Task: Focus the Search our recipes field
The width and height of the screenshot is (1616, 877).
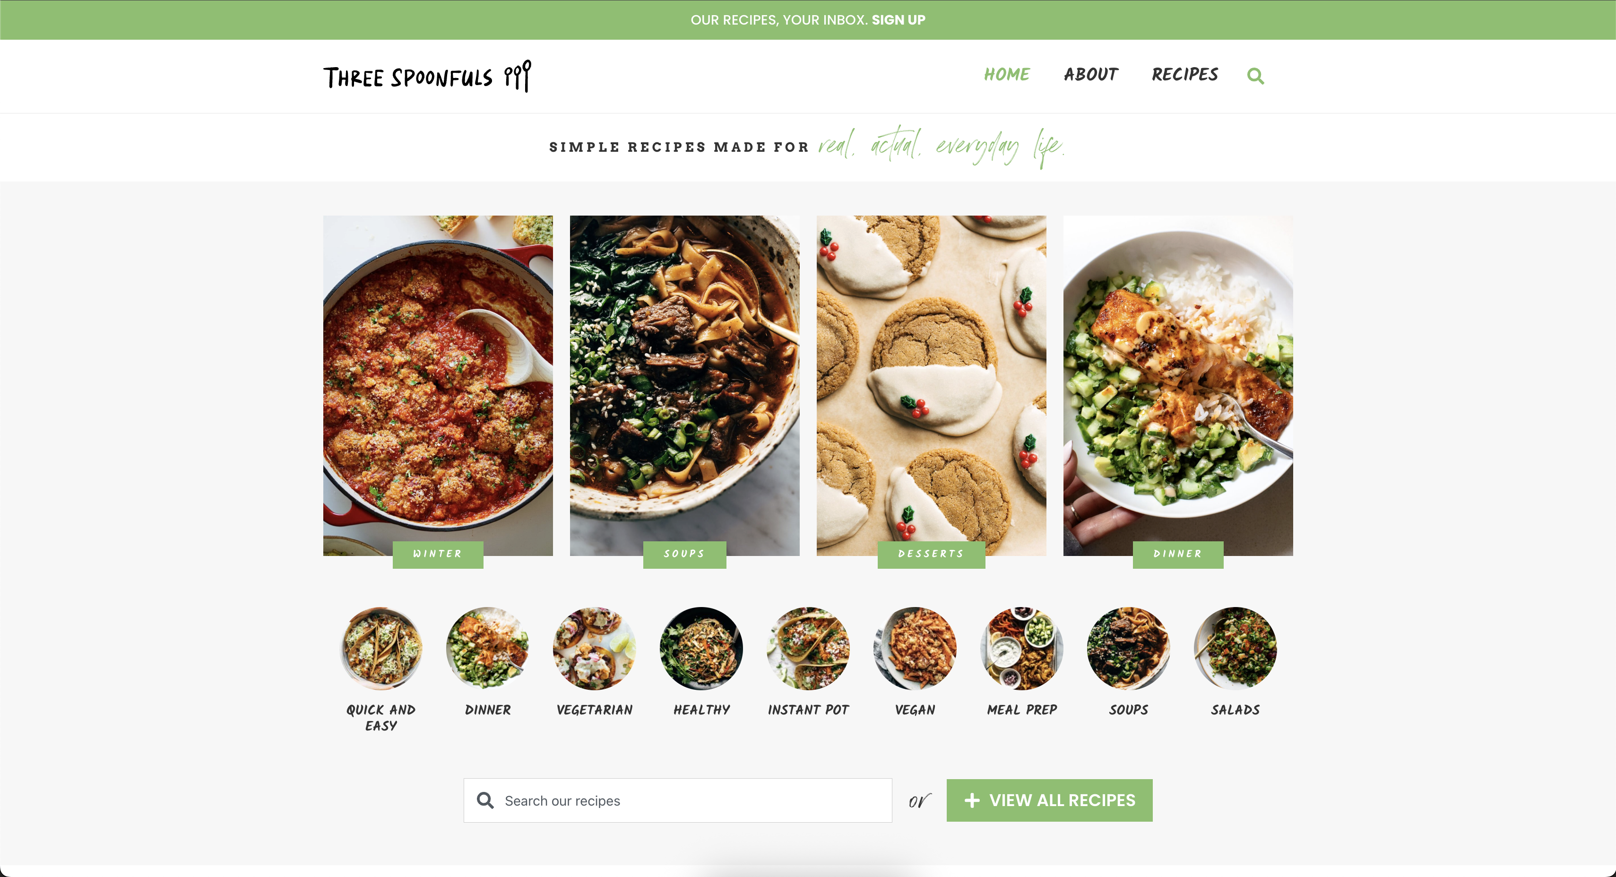Action: coord(677,800)
